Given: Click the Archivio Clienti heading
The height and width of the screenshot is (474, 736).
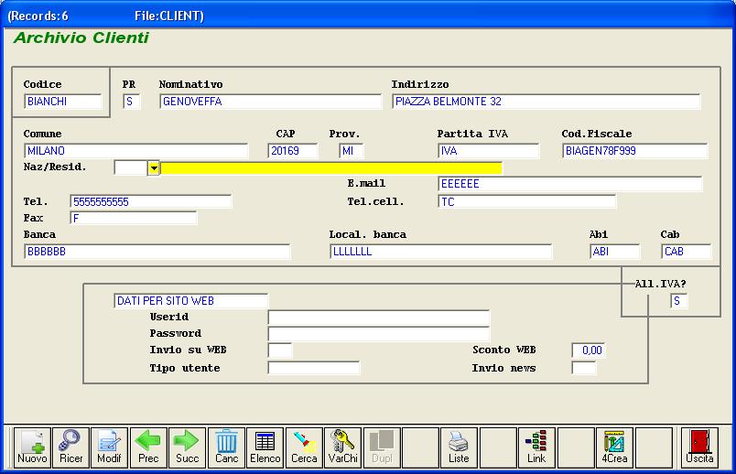Looking at the screenshot, I should point(81,38).
